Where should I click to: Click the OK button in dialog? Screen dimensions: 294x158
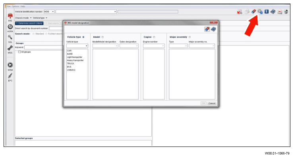[203, 103]
